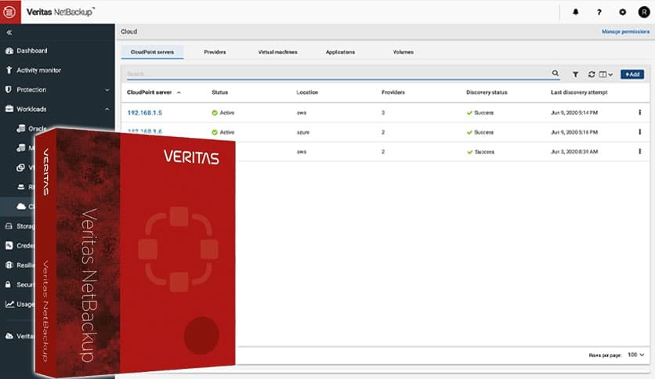Collapse the sidebar with double chevron
The height and width of the screenshot is (379, 655).
[9, 32]
